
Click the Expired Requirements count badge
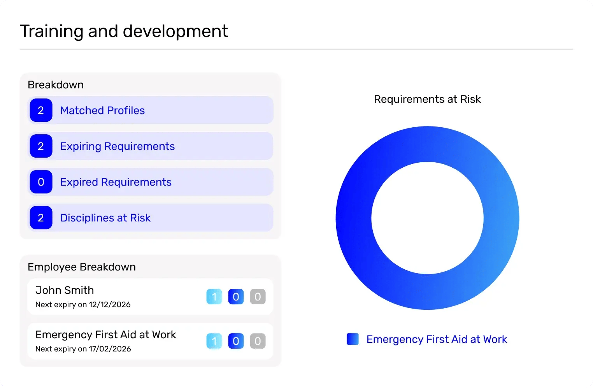click(x=40, y=182)
